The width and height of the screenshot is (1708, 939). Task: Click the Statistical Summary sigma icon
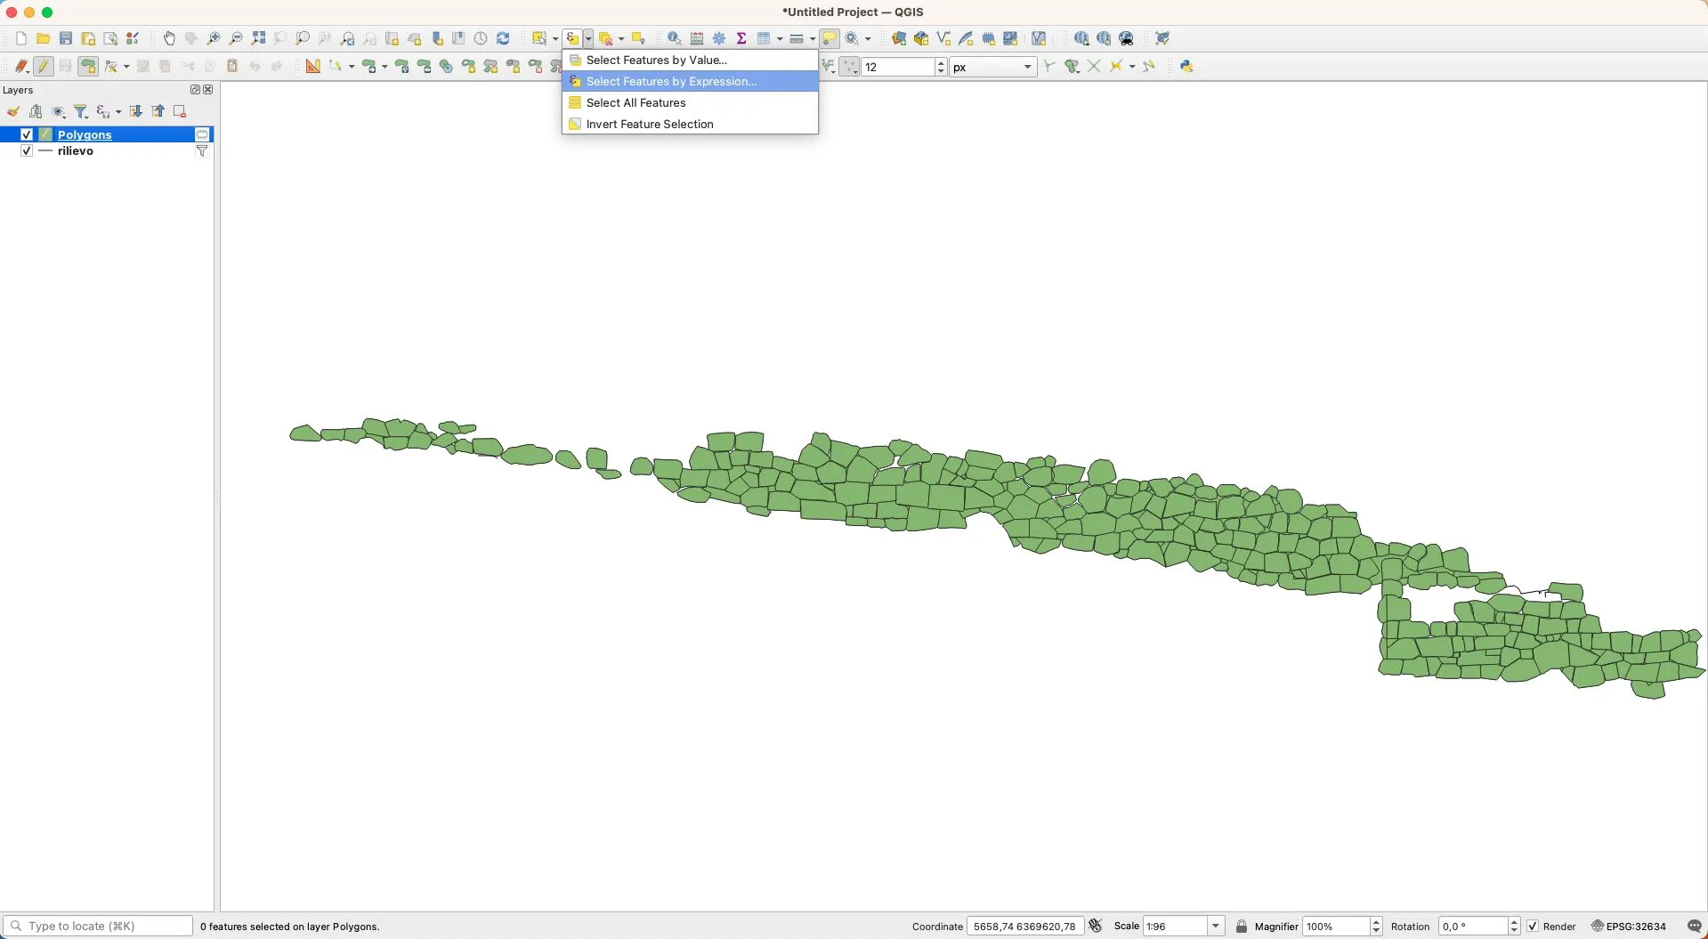741,38
